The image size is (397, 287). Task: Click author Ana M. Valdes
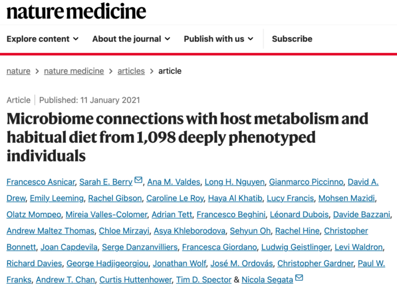[174, 182]
